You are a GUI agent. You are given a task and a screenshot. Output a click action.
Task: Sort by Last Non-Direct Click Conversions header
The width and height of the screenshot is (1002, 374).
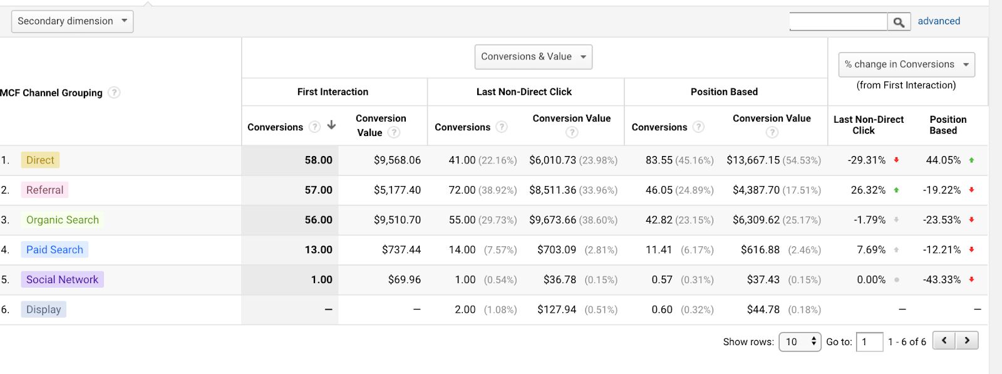(x=462, y=127)
